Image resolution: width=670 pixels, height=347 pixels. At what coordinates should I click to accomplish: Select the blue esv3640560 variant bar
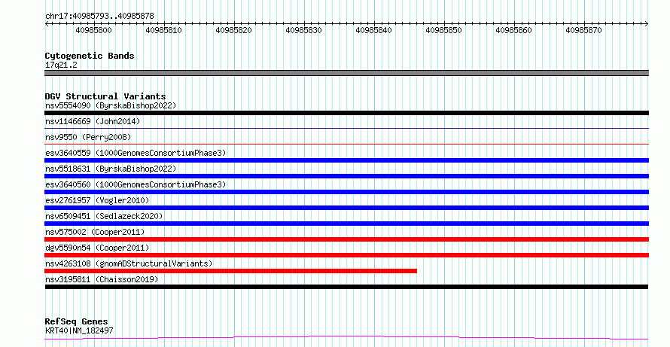pos(346,192)
